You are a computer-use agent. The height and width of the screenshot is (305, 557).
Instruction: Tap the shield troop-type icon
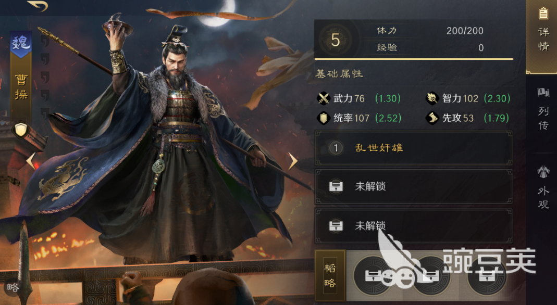[x=21, y=130]
